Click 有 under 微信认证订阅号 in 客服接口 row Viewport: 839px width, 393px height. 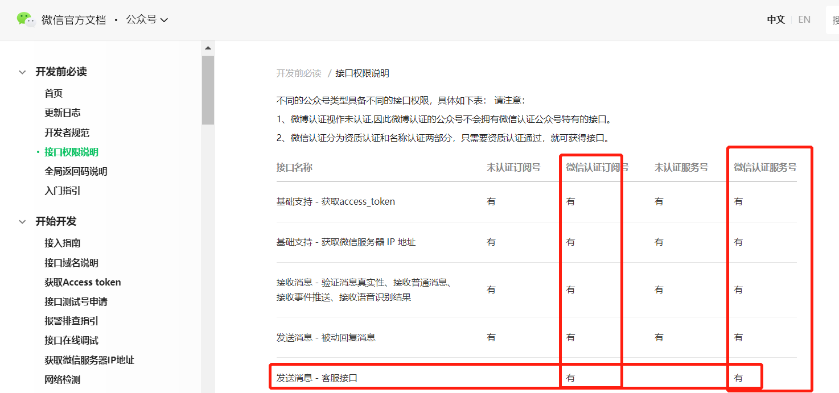tap(570, 378)
